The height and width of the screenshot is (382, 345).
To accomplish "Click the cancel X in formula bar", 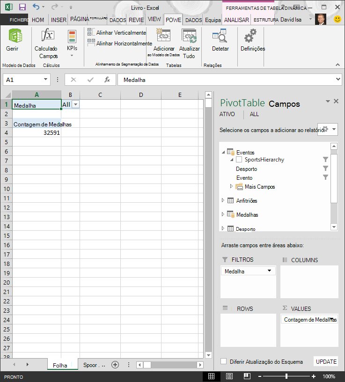I will click(73, 80).
